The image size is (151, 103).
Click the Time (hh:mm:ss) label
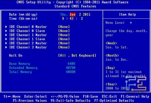click(23, 19)
